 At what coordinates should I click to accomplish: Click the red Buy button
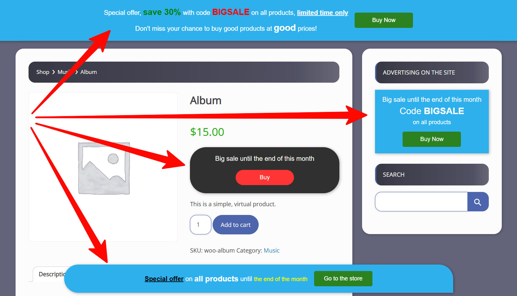(264, 177)
